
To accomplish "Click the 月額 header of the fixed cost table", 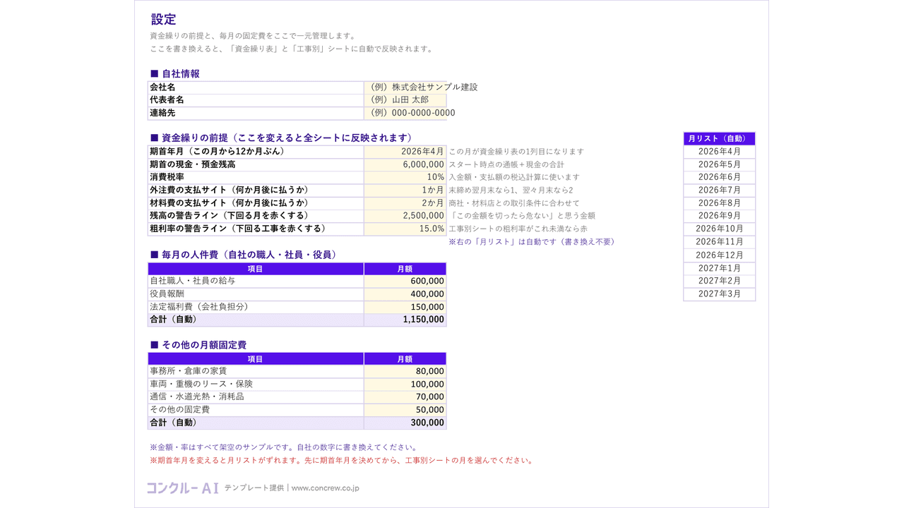I will pos(405,359).
